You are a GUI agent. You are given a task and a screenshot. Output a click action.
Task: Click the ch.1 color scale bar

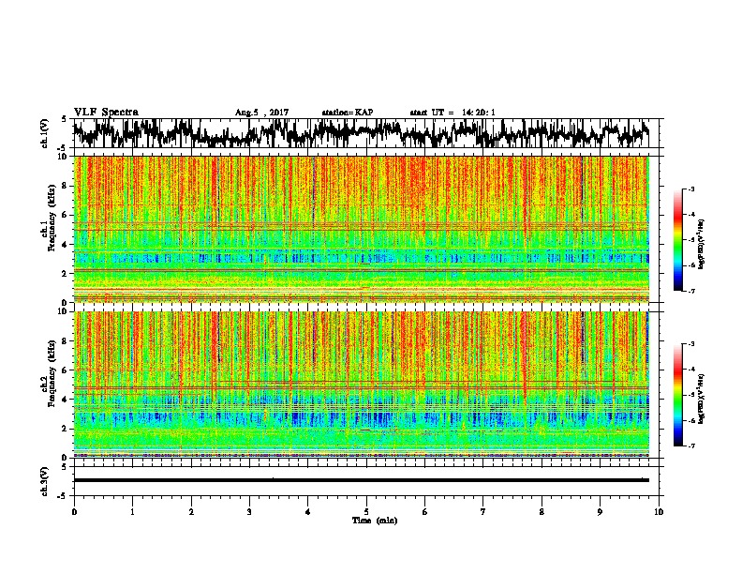pyautogui.click(x=677, y=240)
